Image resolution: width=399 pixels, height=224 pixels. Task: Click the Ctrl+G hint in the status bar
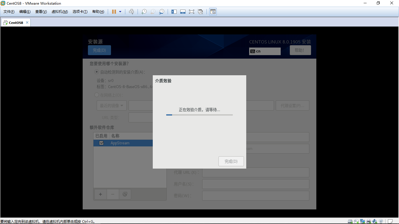(88, 222)
